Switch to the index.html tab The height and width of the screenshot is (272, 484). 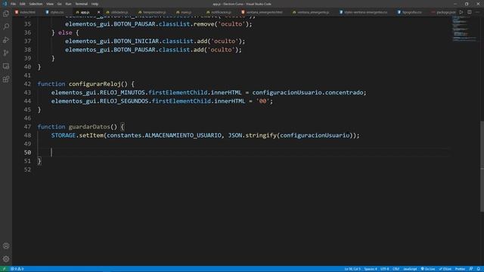click(27, 12)
